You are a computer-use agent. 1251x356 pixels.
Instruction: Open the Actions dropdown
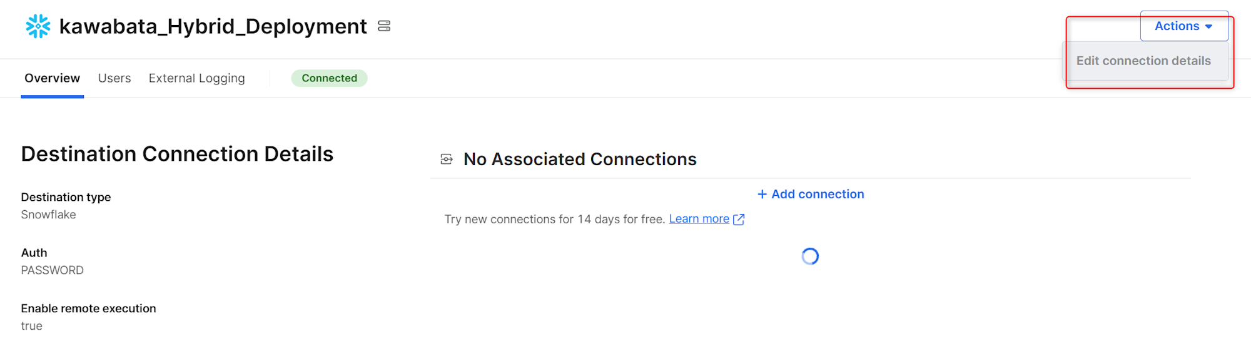(1183, 26)
